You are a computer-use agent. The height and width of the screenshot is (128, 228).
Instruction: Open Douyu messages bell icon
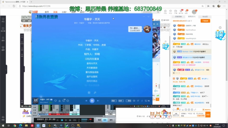[186, 12]
